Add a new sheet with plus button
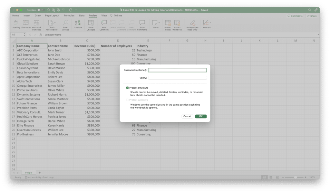Screen dimensions: 330x193 point(39,173)
